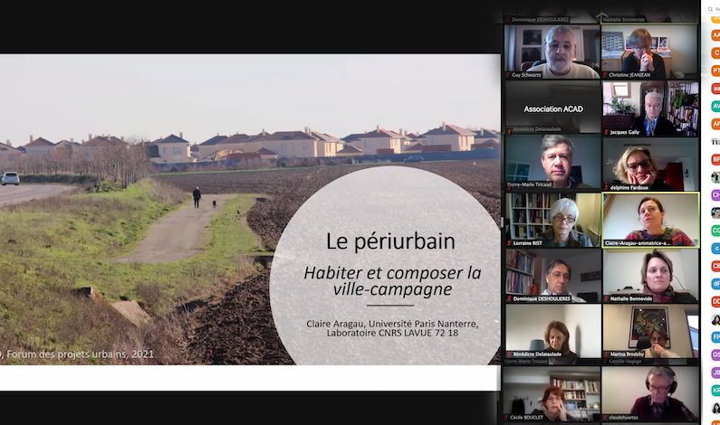
Task: Click the Marina Brodsky name label
Action: (x=627, y=354)
